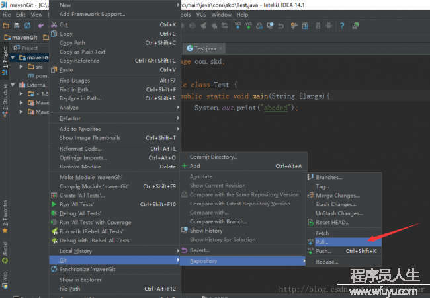Click the Save All floppy disk icon
The height and width of the screenshot is (298, 430).
(x=17, y=26)
